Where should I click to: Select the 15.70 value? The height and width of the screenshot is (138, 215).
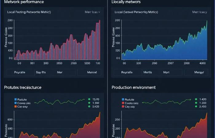click(x=96, y=99)
